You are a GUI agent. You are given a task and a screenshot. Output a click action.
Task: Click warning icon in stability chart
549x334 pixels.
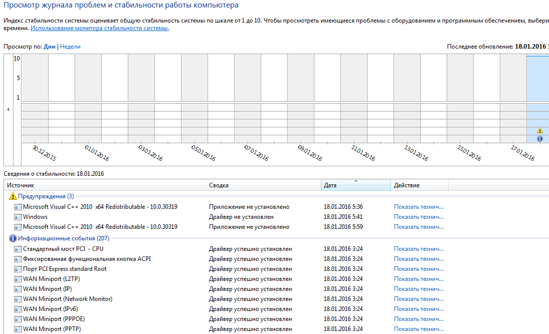coord(539,131)
